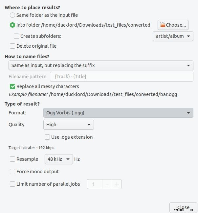The width and height of the screenshot is (198, 213).
Task: Enable Use .oga extension checkbox
Action: point(47,137)
